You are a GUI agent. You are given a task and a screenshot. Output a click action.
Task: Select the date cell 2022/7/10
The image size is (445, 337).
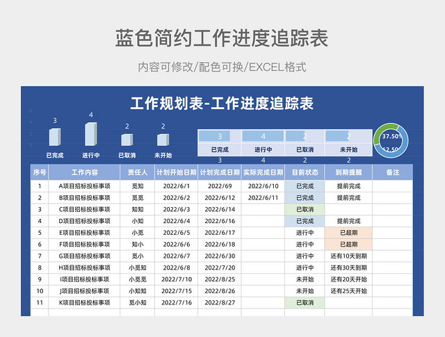click(177, 279)
